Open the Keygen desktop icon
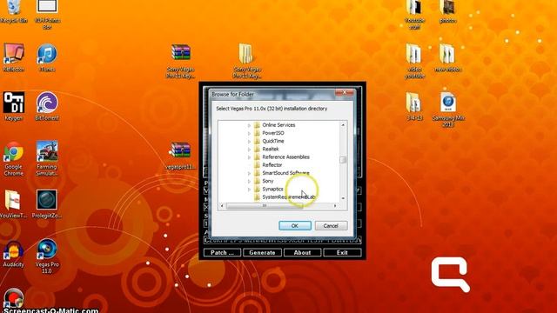Screen dimensions: 557x313 click(14, 106)
